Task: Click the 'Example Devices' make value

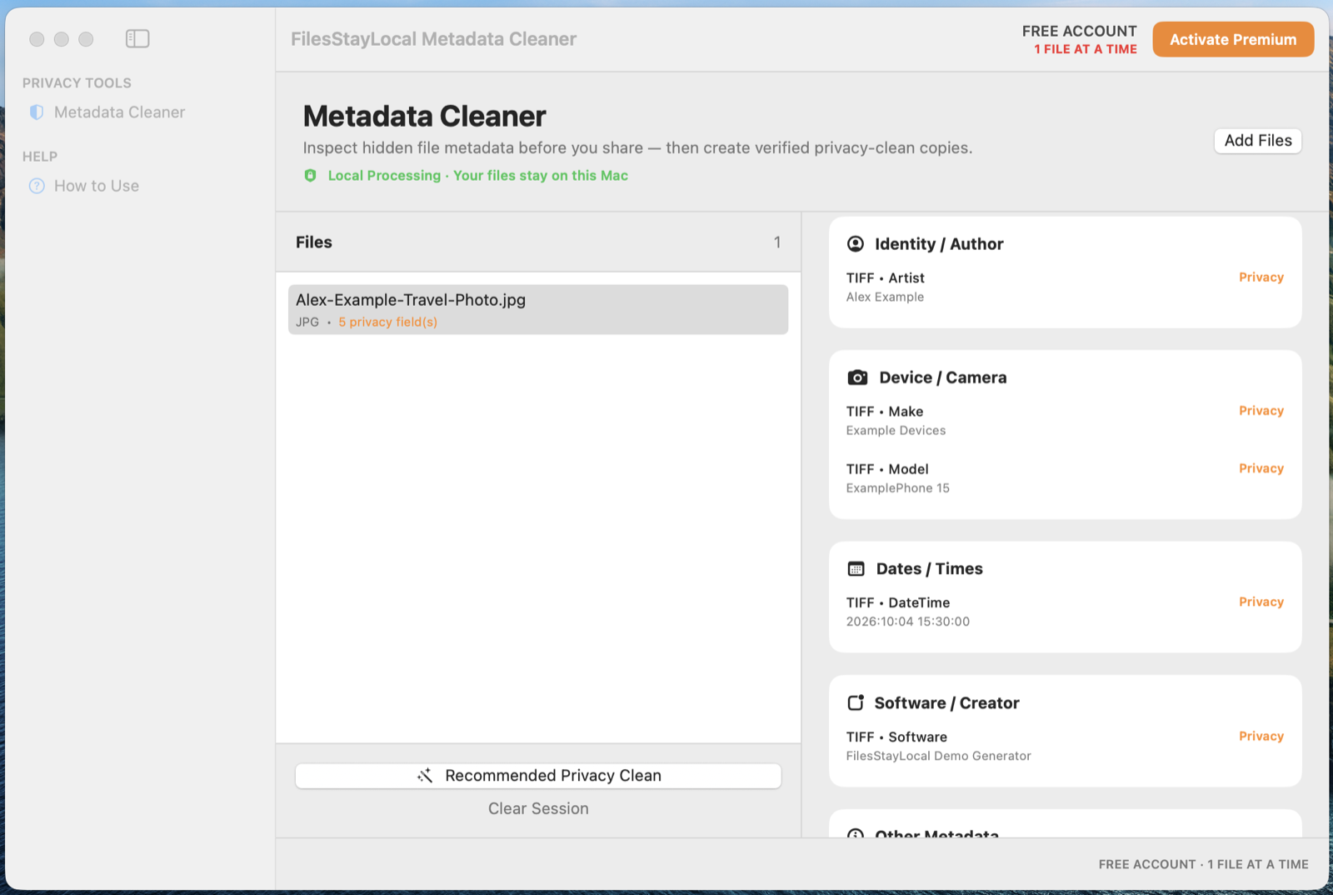Action: [x=896, y=430]
